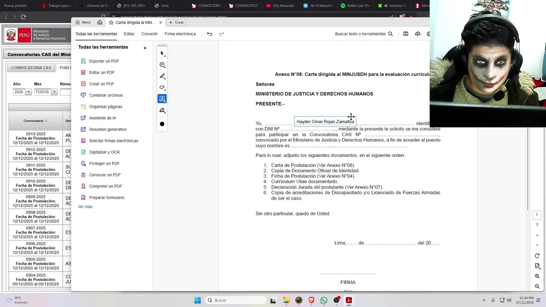Screen dimensions: 546x307
Task: Open the Editar tab
Action: coord(129,34)
